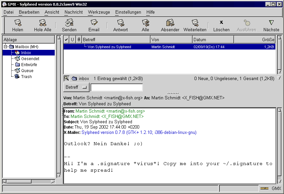Click folder tree vertical scrollbar down arrow
Image resolution: width=284 pixels, height=194 pixels.
coord(59,175)
